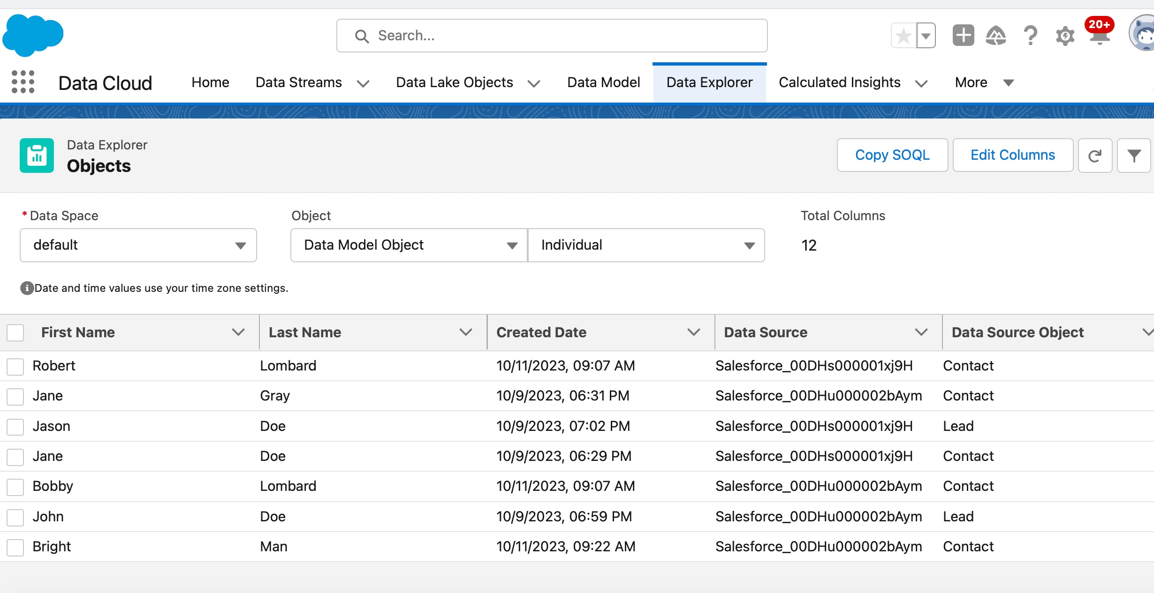Click the 'Bobby' first name cell
The width and height of the screenshot is (1154, 593).
click(53, 486)
